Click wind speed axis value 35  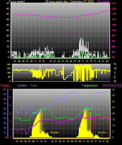pos(8,19)
